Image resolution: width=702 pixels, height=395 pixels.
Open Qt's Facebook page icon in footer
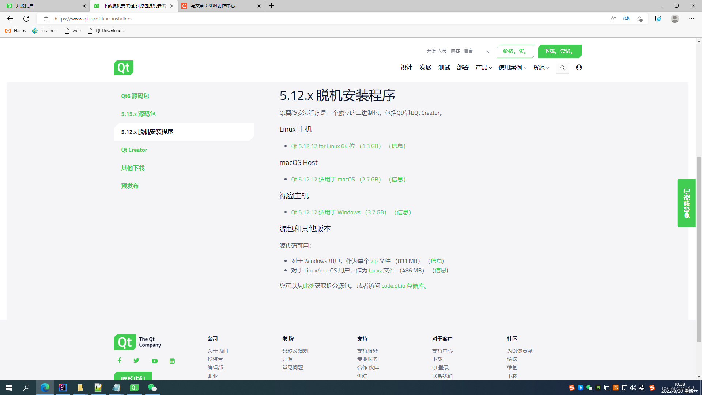coord(120,361)
